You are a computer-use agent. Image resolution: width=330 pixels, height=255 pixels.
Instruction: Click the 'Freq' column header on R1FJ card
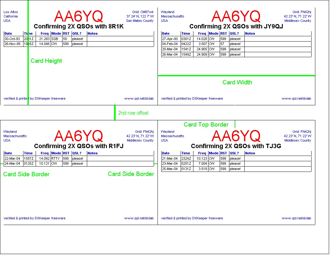(45, 153)
